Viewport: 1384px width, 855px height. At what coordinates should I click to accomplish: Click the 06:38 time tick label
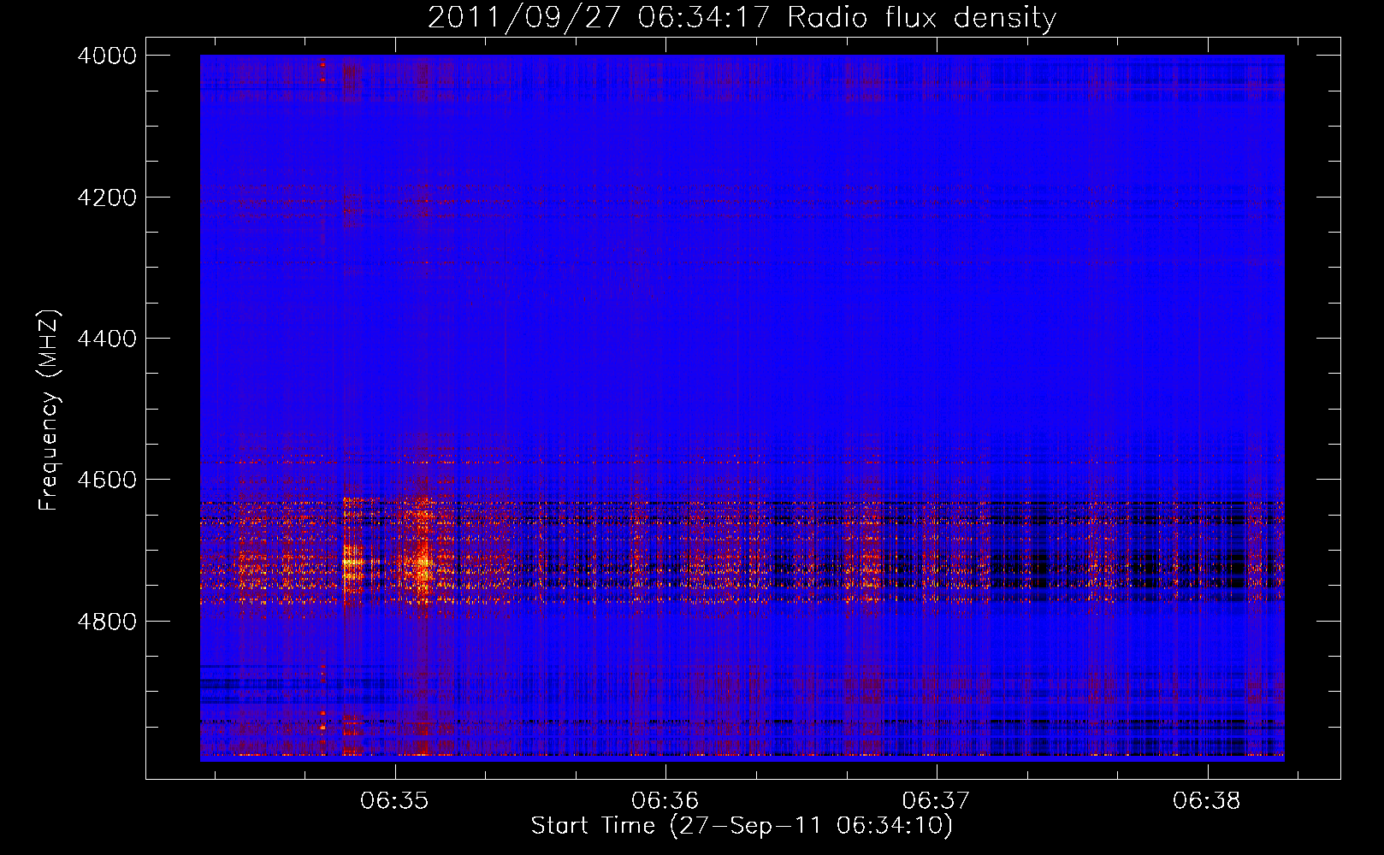[x=1207, y=801]
